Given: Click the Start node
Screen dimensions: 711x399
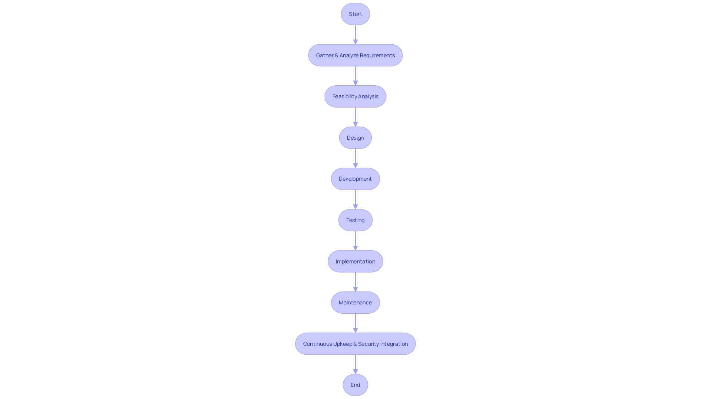Looking at the screenshot, I should (x=355, y=14).
